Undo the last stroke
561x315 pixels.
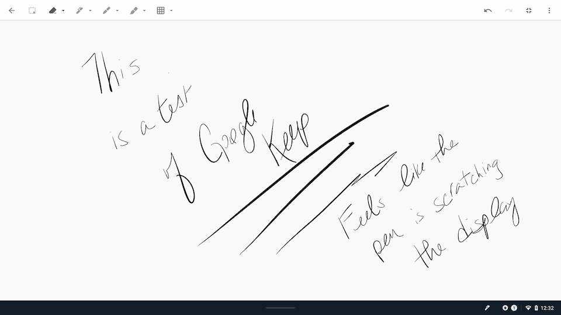pyautogui.click(x=487, y=10)
